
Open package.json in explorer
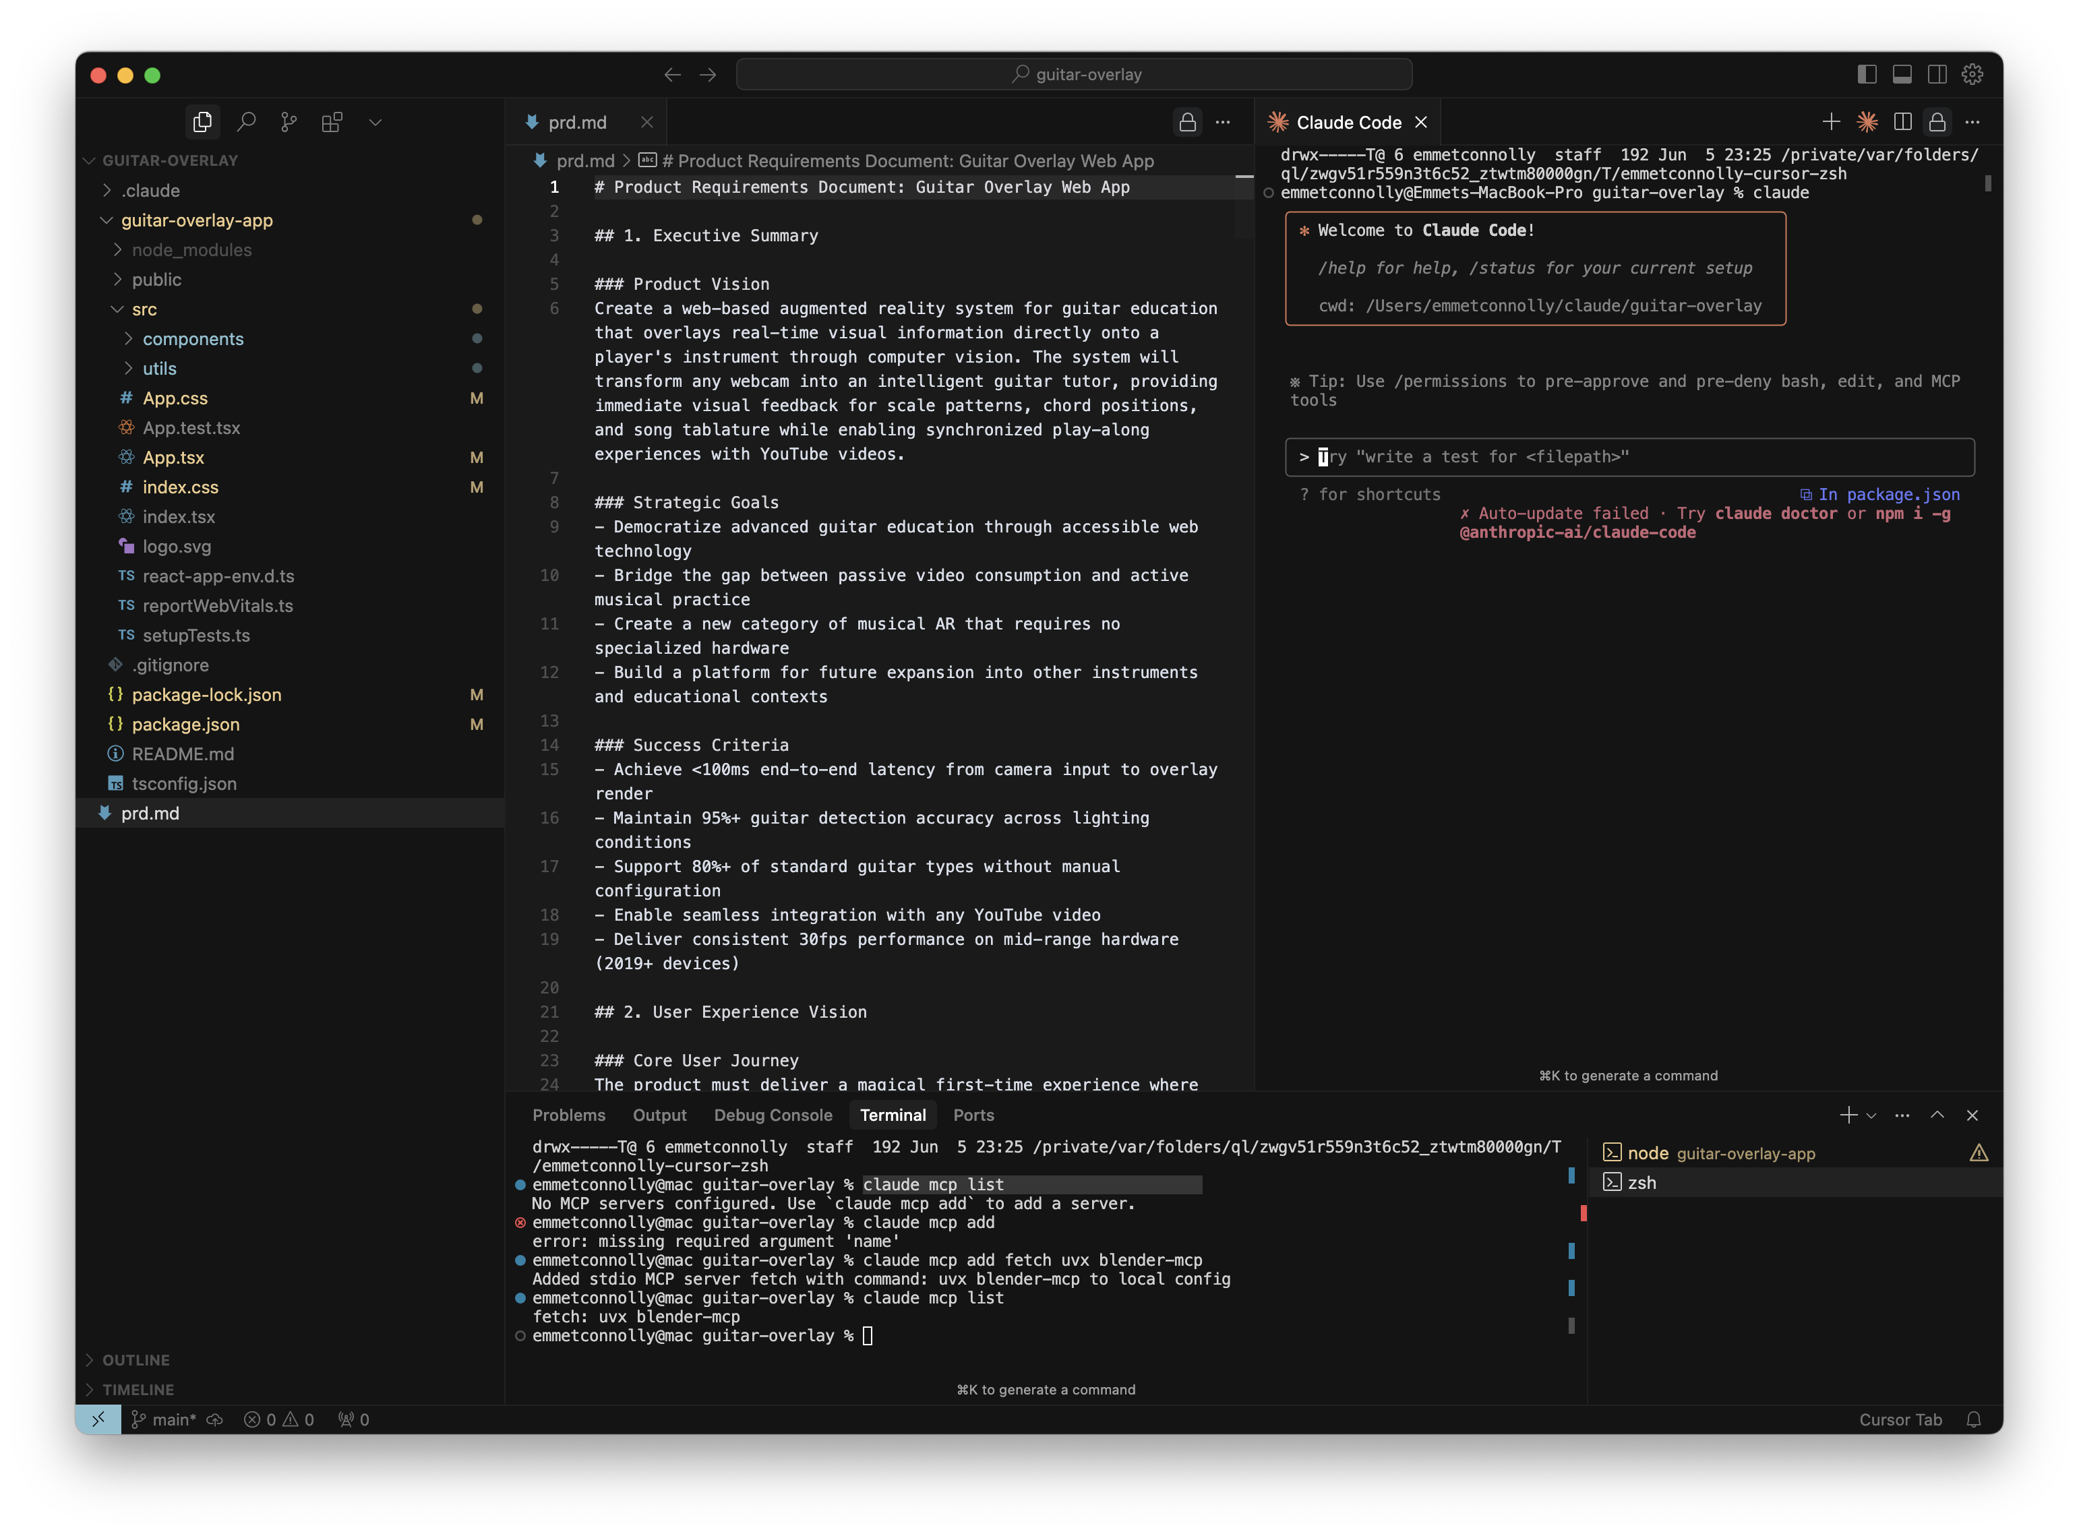point(290,725)
